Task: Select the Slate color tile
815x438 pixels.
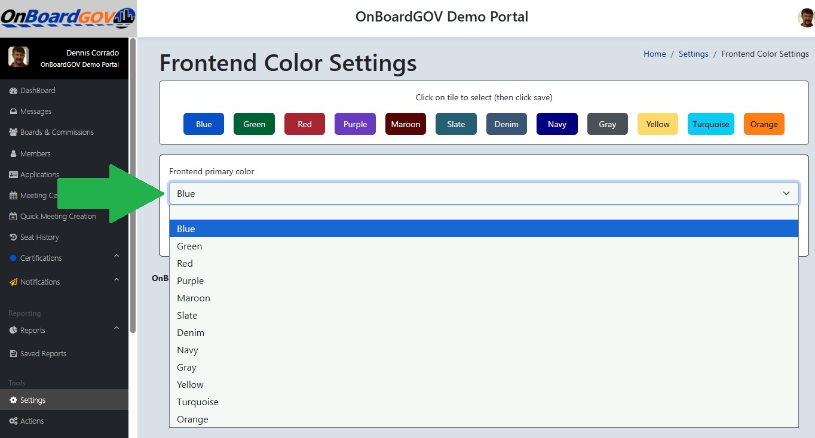Action: pyautogui.click(x=456, y=124)
